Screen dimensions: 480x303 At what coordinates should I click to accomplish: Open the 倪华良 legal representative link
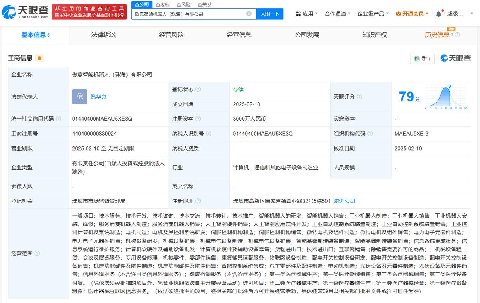coord(99,97)
